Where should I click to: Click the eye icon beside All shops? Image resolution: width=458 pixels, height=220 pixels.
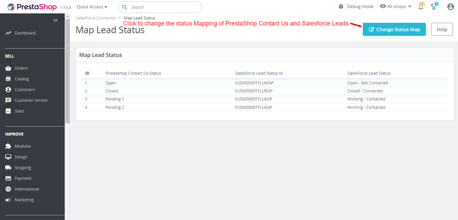[383, 6]
